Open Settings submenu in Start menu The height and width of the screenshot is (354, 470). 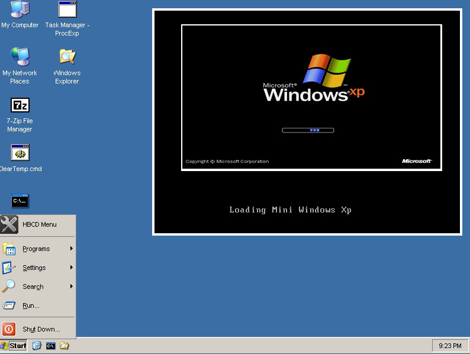click(x=38, y=268)
